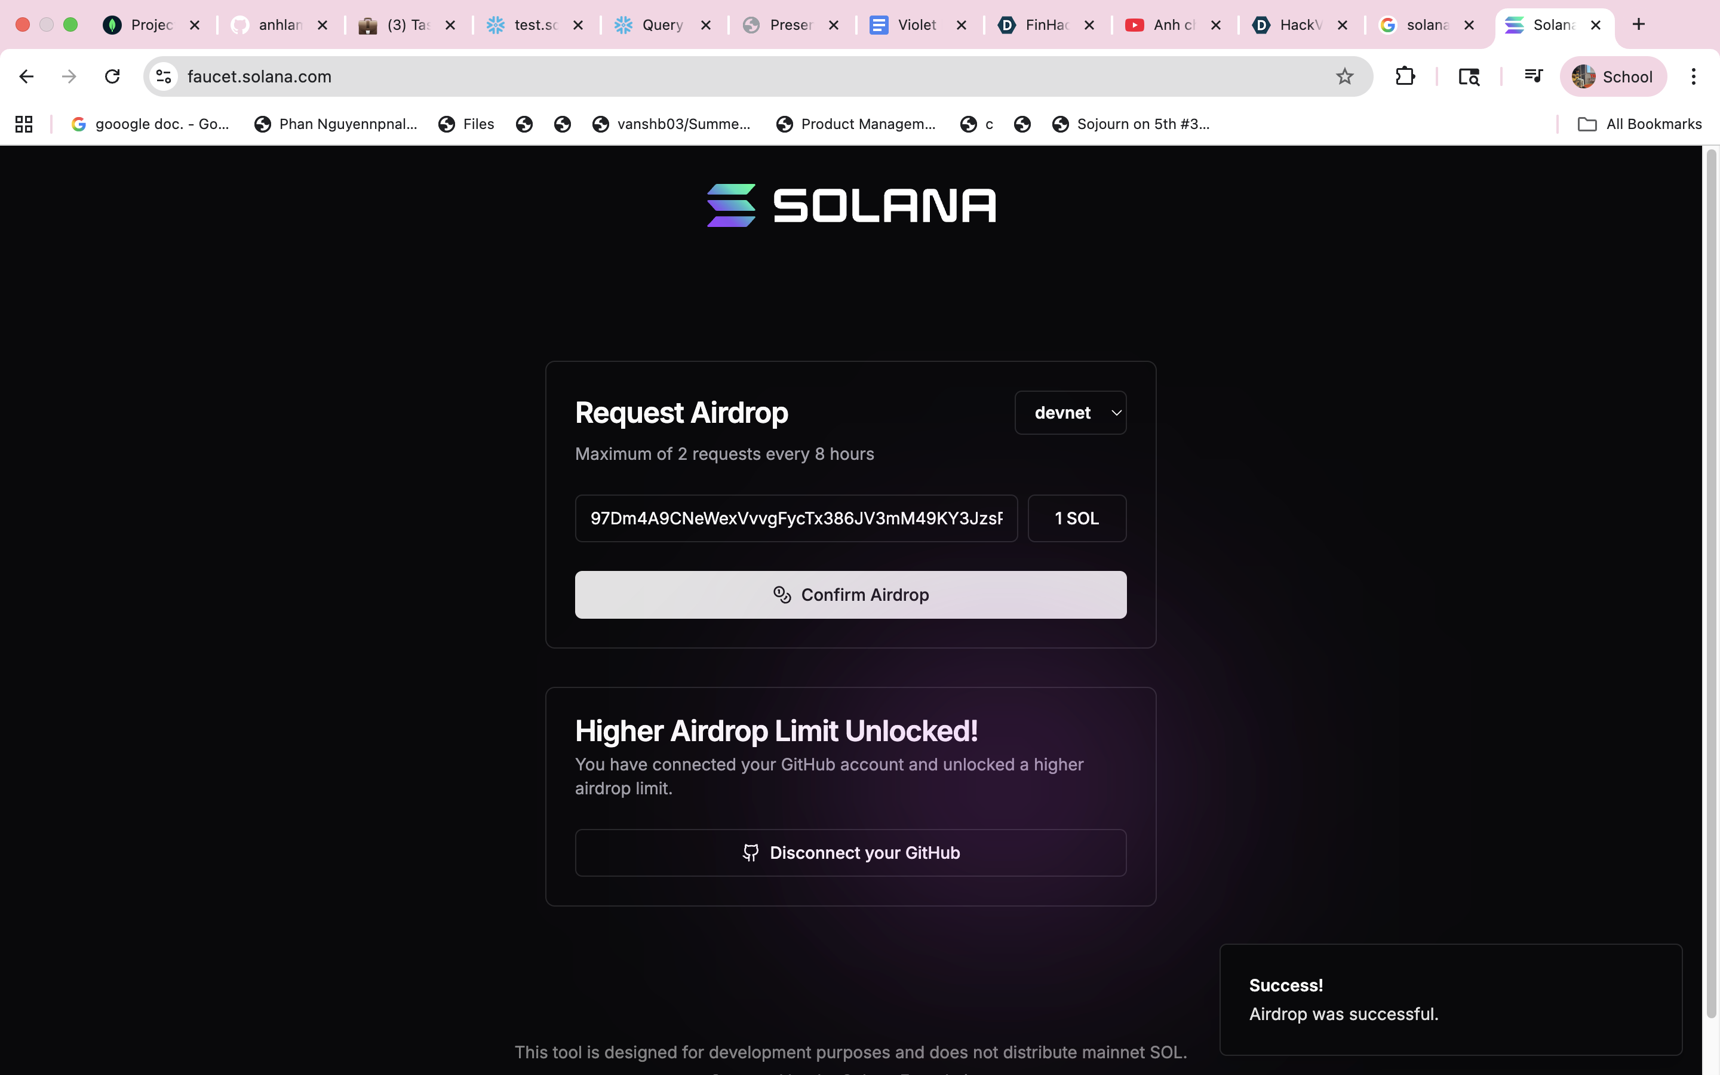Click Disconnect your GitHub button

(x=850, y=852)
